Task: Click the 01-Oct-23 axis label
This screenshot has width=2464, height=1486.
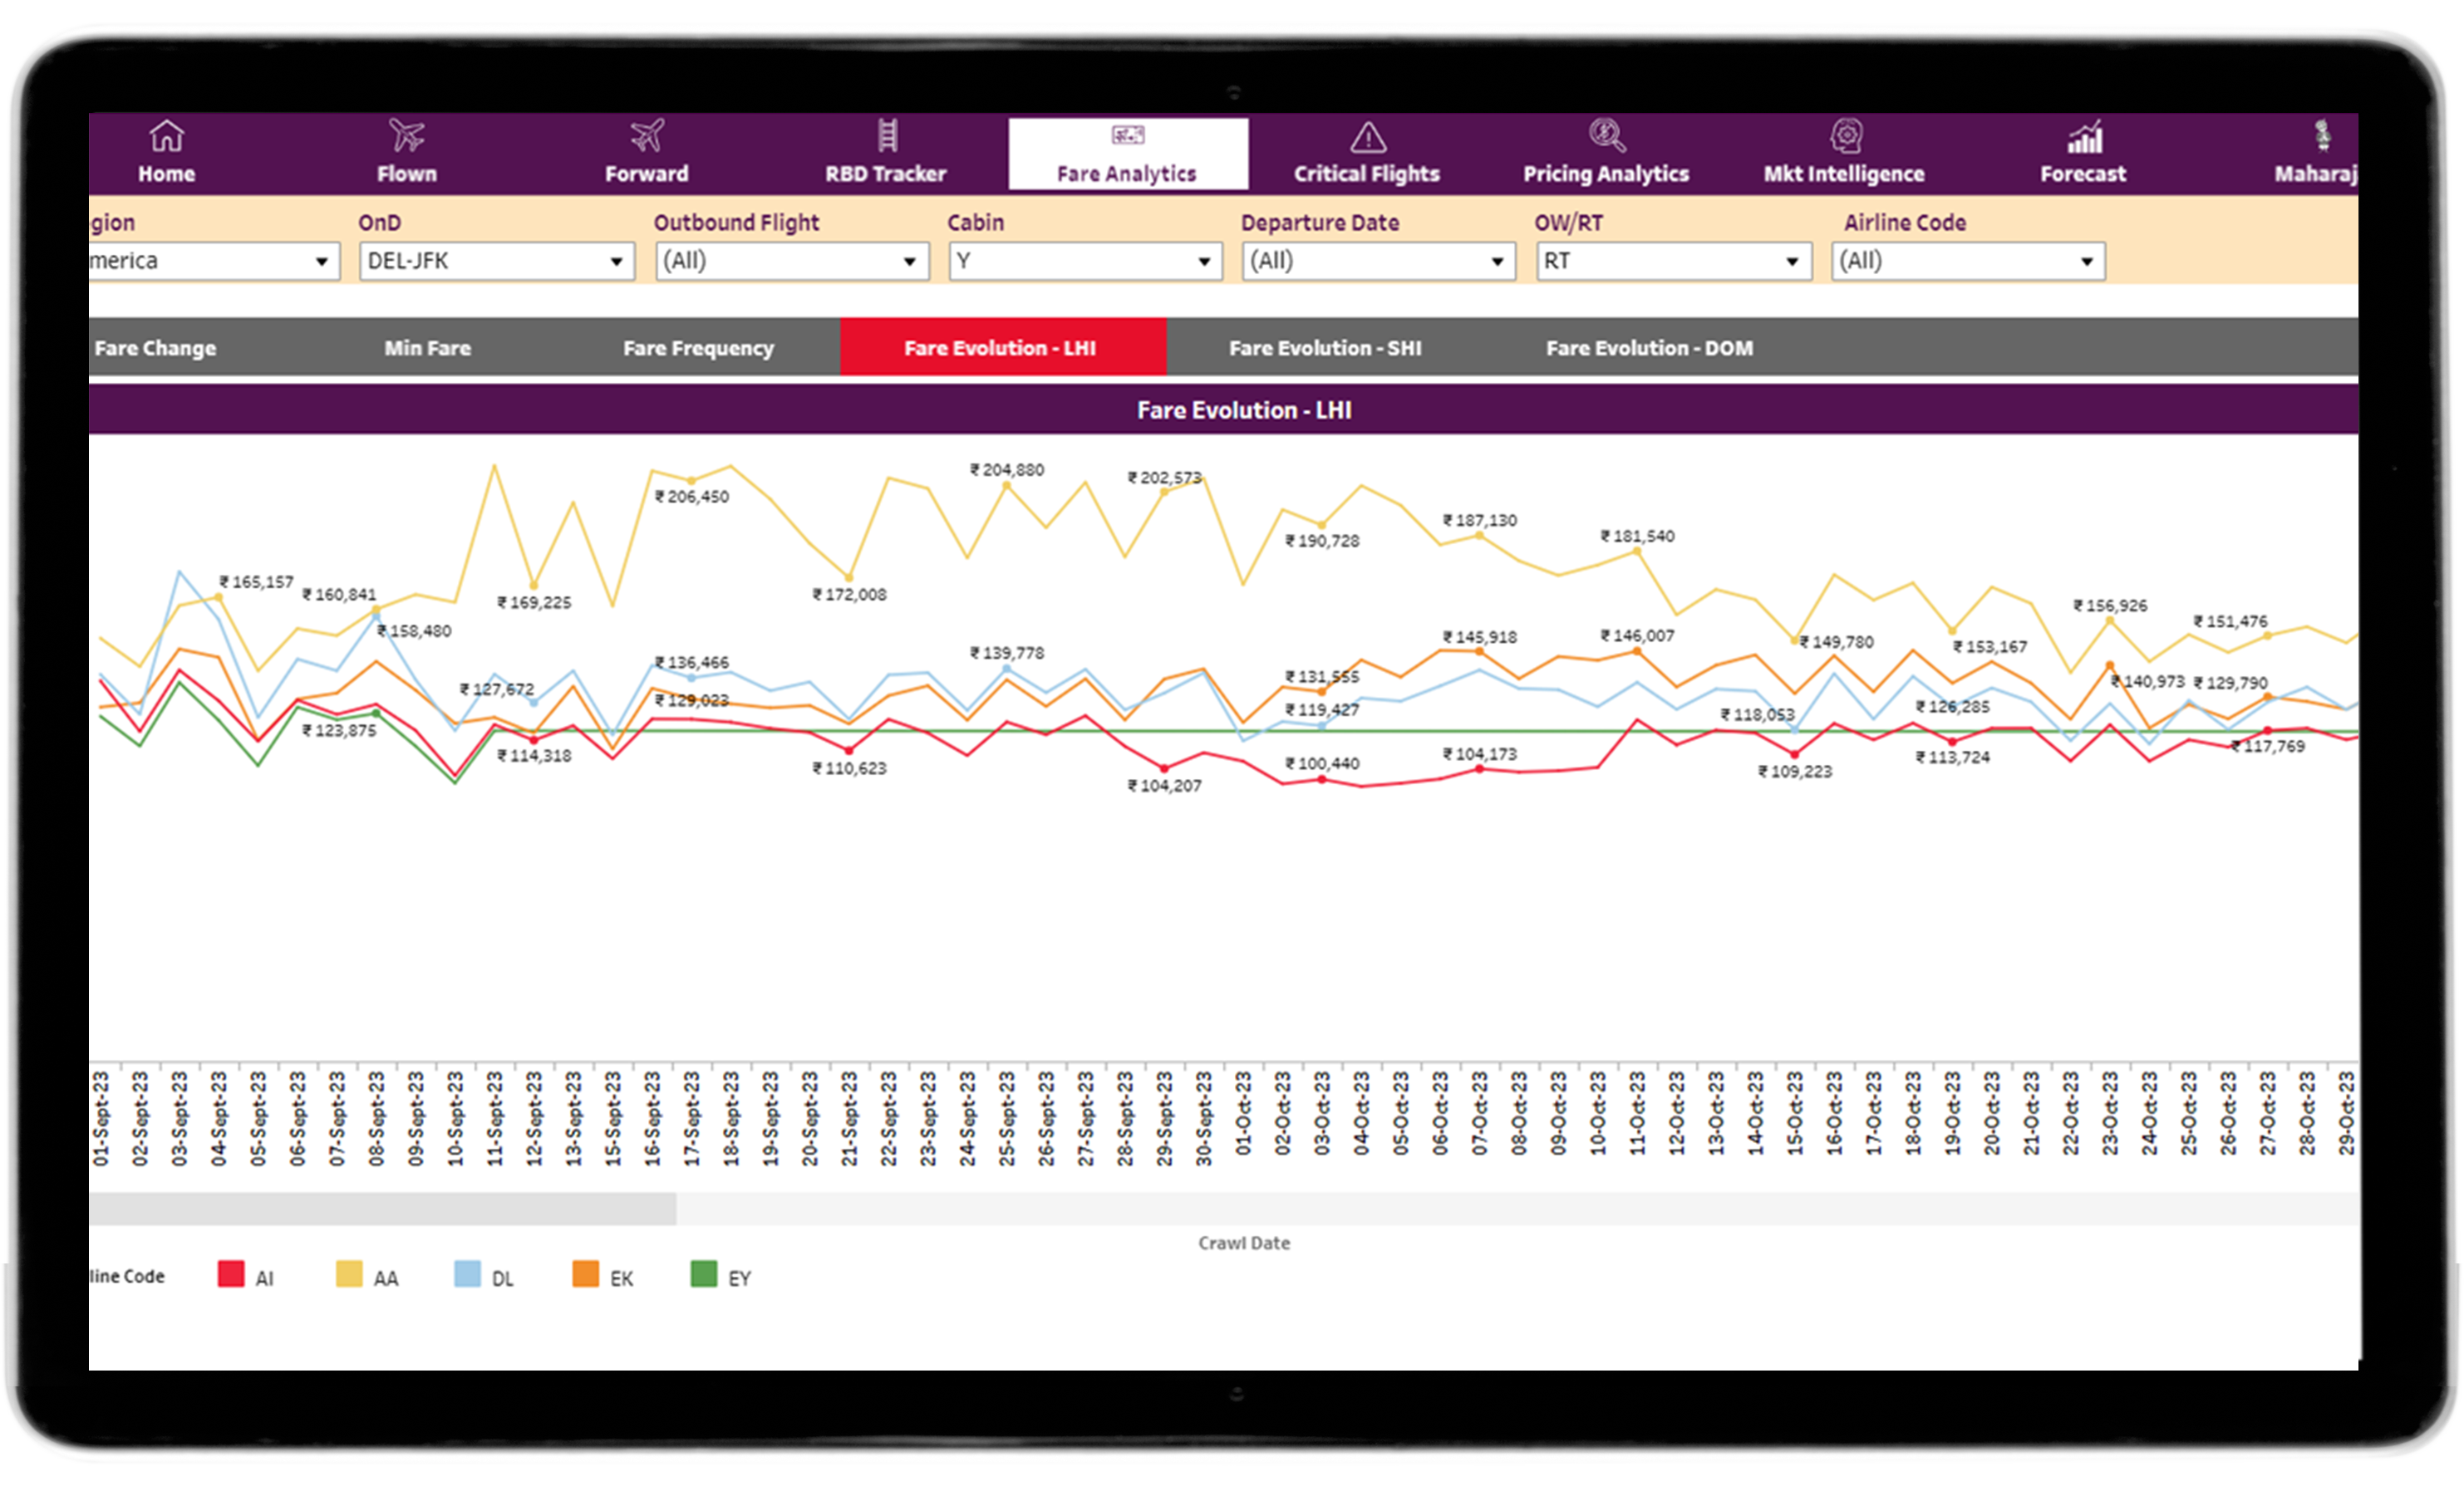Action: pyautogui.click(x=1243, y=1114)
